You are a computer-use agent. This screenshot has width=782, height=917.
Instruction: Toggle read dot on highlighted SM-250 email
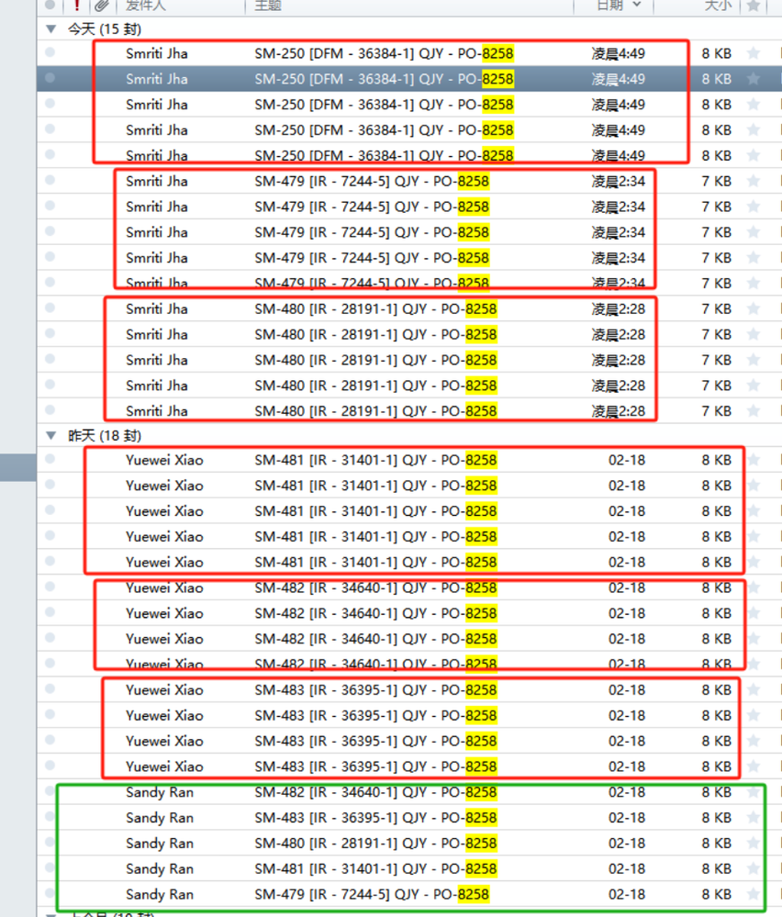tap(50, 78)
